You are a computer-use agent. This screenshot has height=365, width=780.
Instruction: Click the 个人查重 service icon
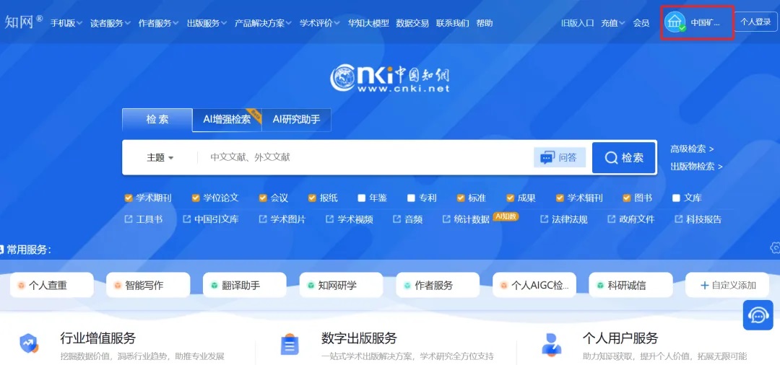[x=21, y=285]
